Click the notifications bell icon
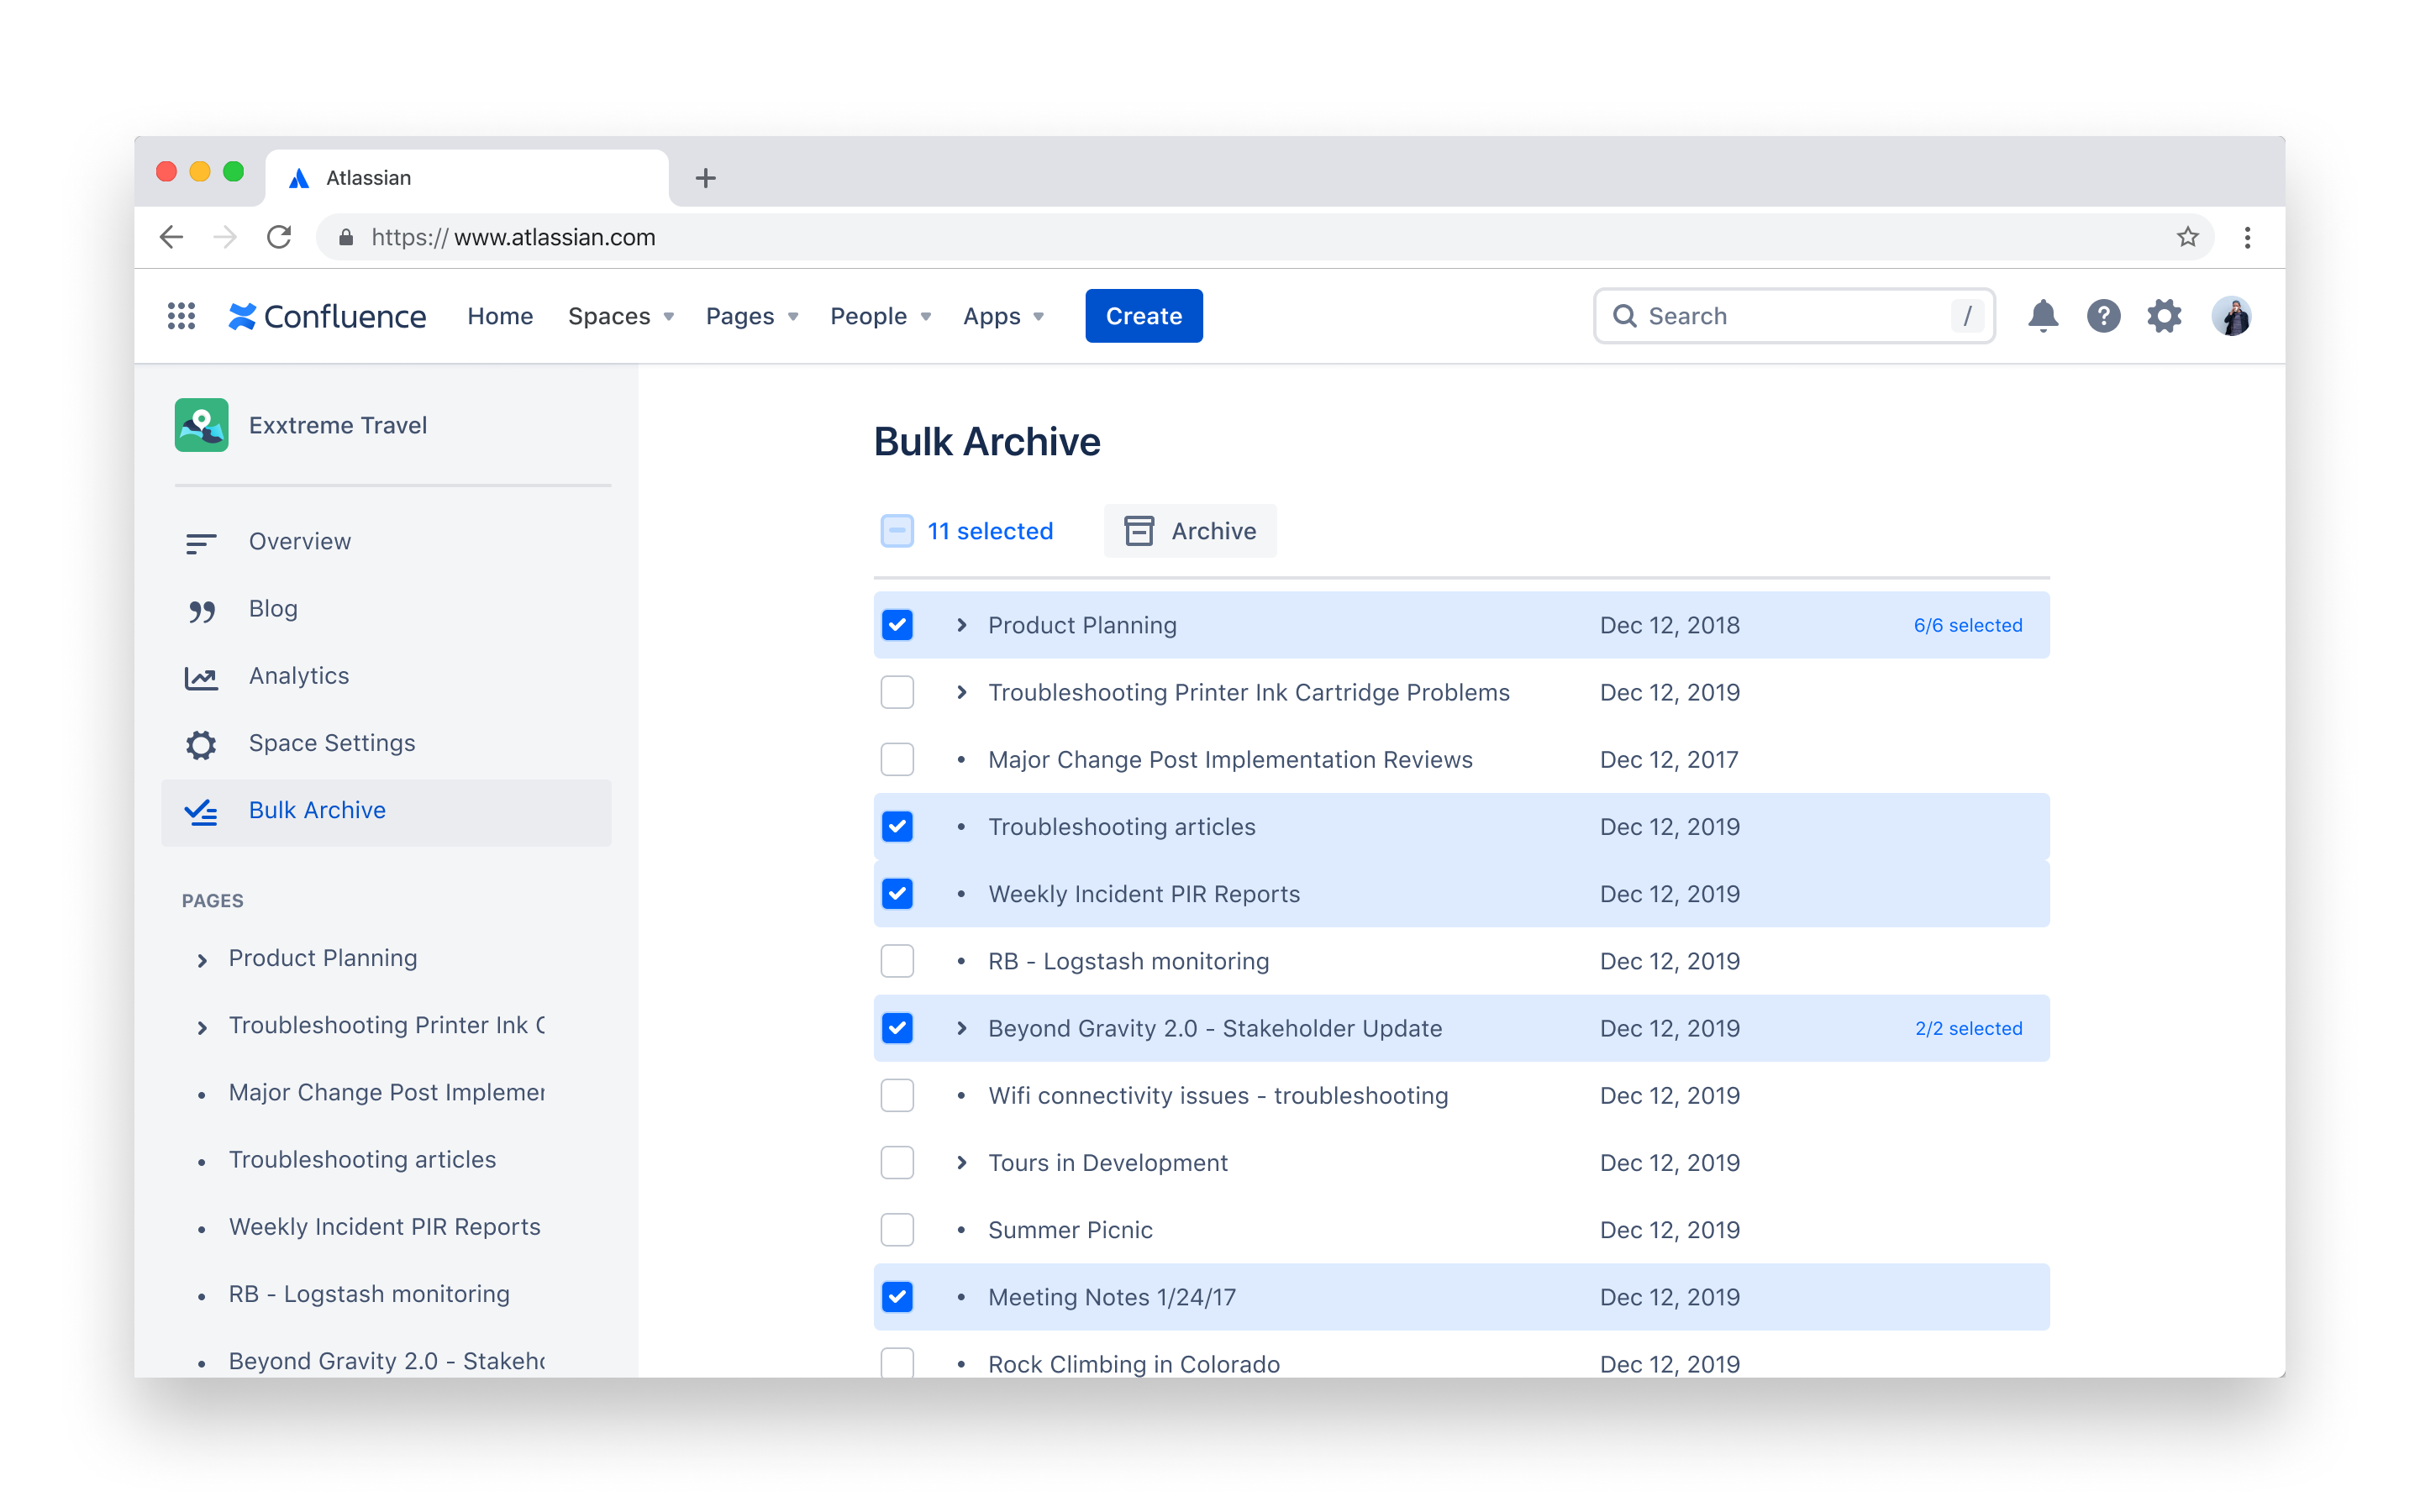Image resolution: width=2420 pixels, height=1512 pixels. (x=2042, y=315)
